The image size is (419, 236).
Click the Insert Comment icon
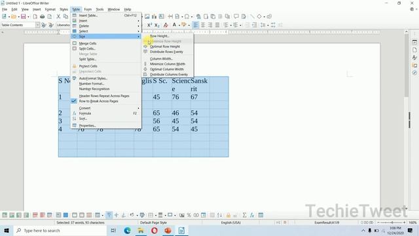tap(236, 16)
